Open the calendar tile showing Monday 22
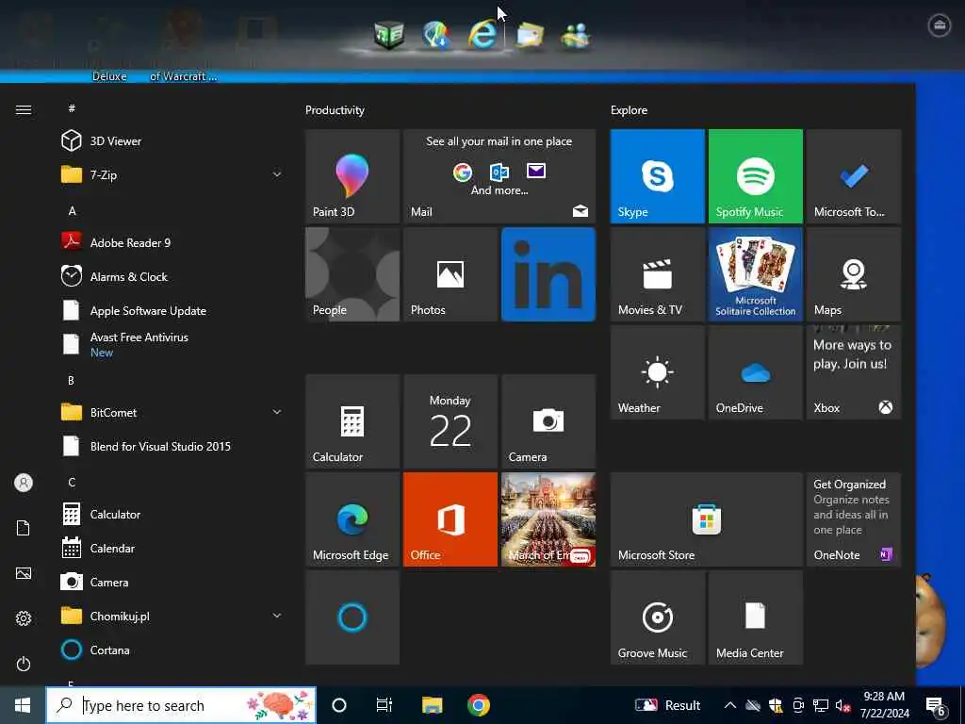The height and width of the screenshot is (724, 965). pyautogui.click(x=450, y=421)
